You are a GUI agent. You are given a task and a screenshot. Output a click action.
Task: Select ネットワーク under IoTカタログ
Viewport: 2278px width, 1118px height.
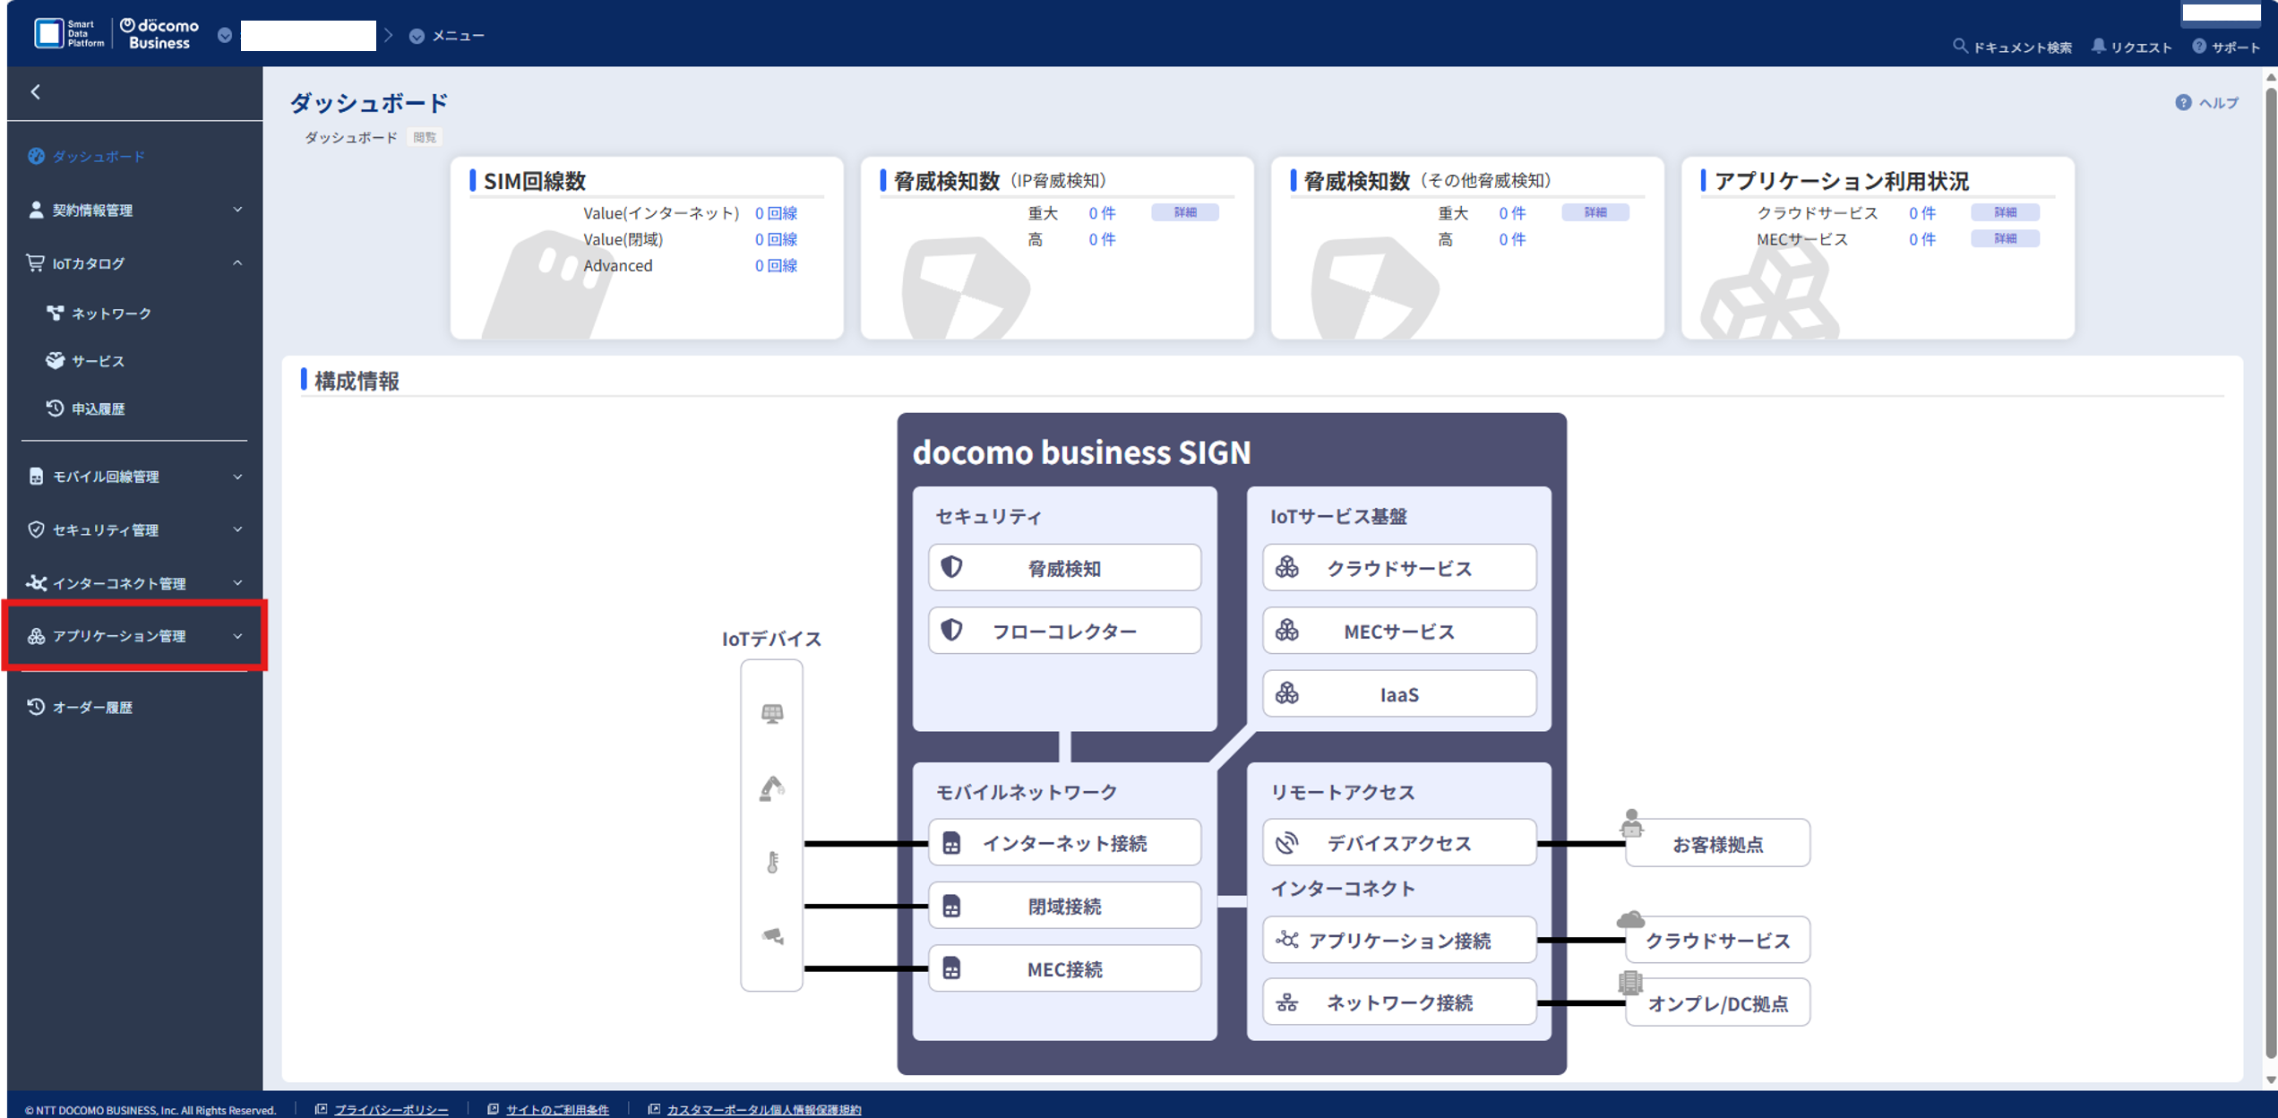(111, 314)
